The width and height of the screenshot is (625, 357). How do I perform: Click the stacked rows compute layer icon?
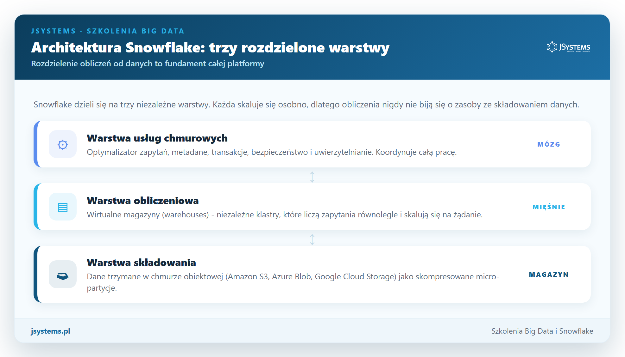point(63,207)
